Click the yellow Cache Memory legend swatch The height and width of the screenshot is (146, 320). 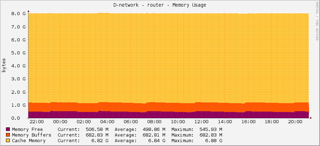click(8, 140)
